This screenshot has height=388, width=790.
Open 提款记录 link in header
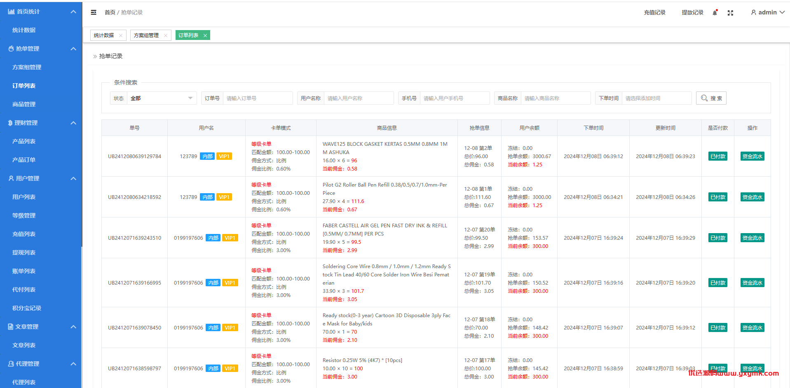coord(692,12)
